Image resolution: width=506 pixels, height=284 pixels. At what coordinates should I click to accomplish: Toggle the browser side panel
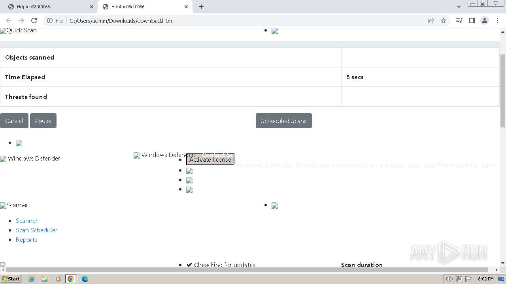tap(472, 21)
